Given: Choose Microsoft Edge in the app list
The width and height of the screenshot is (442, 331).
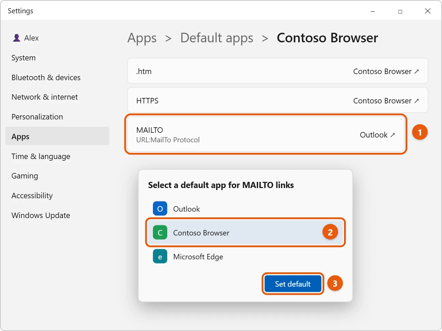Looking at the screenshot, I should click(x=245, y=256).
